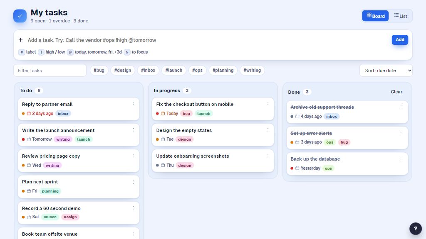Open menu for Set up error alerts
This screenshot has height=239, width=426.
402,133
